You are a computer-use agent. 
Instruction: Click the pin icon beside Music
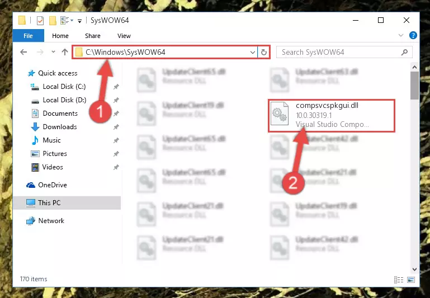116,140
